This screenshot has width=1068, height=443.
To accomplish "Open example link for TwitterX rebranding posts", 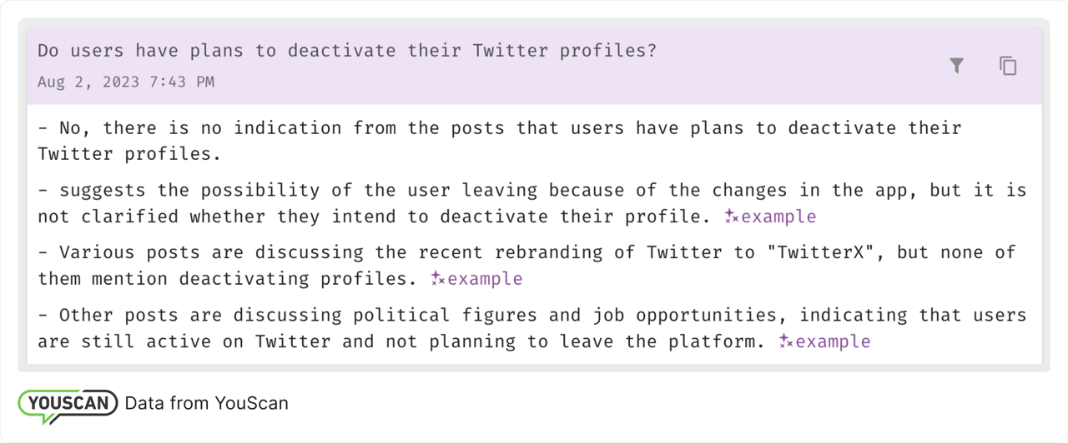I will 485,279.
